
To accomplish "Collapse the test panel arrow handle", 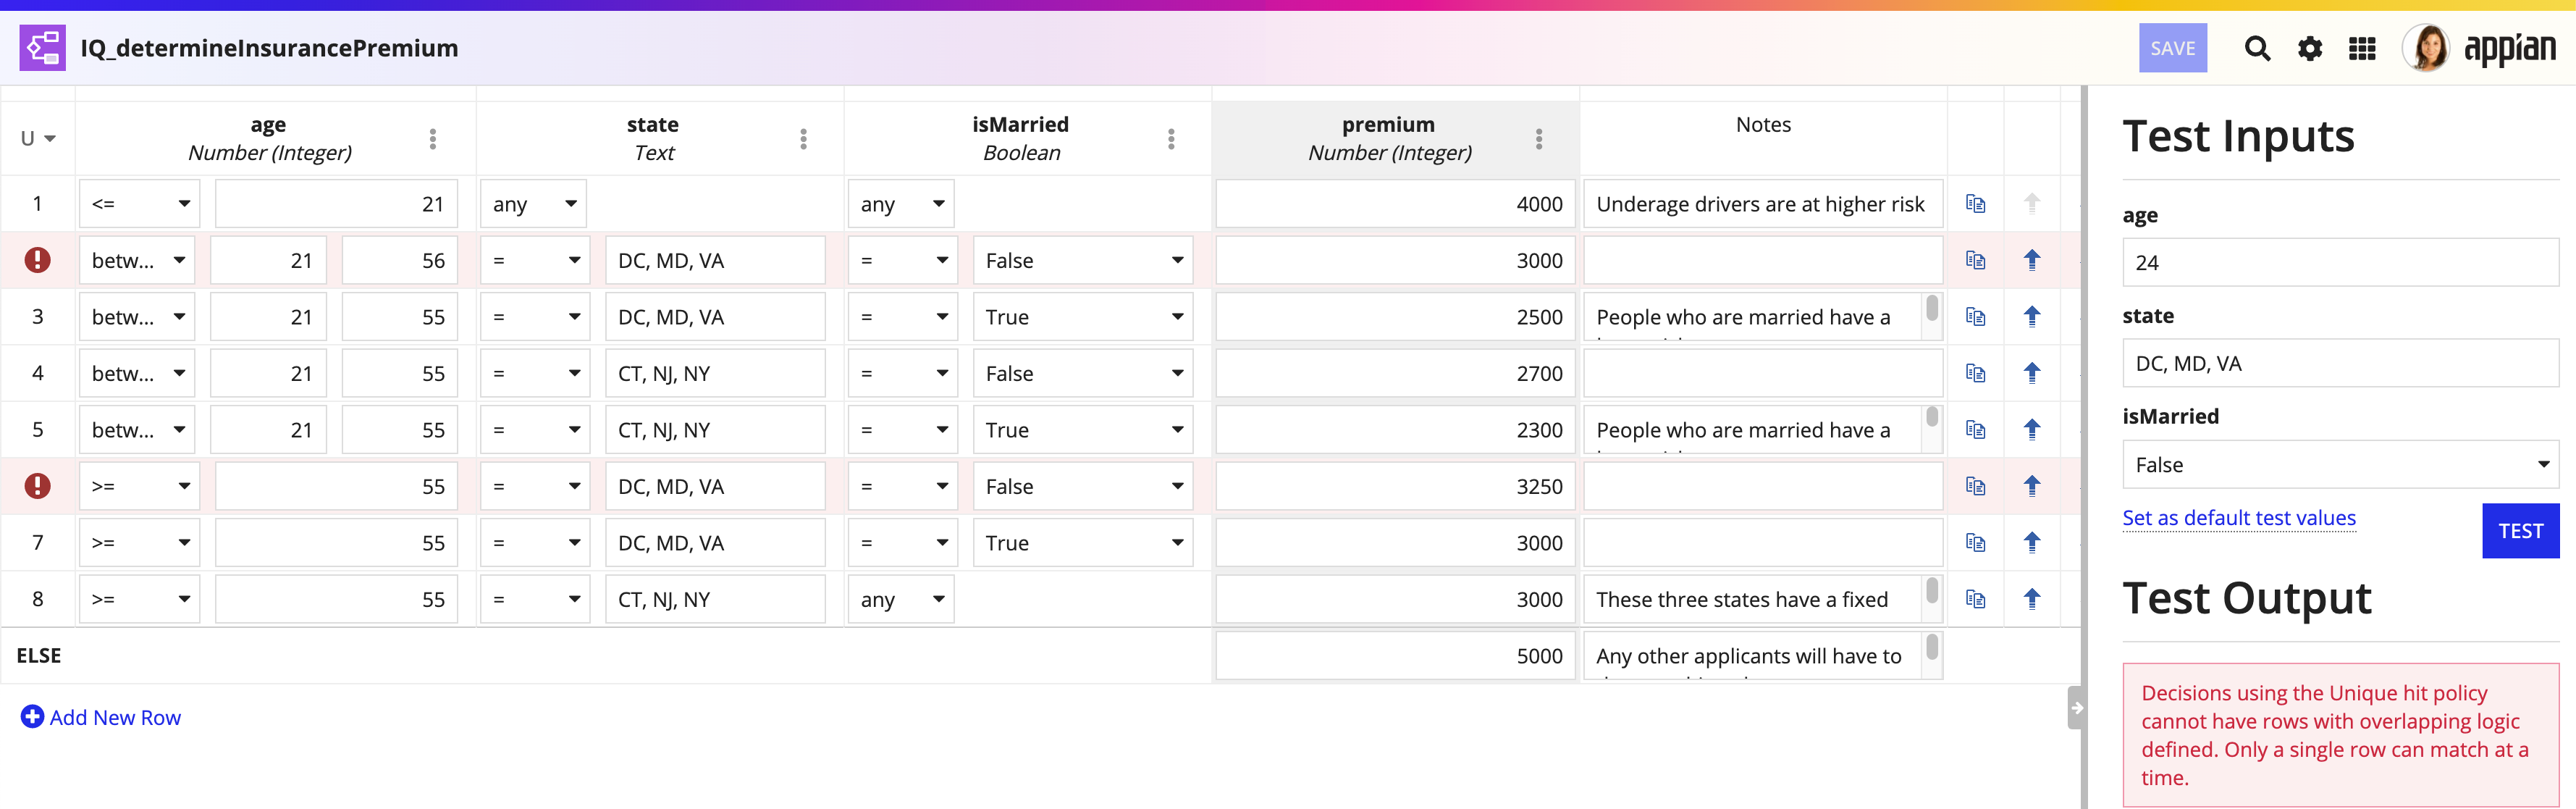I will 2077,708.
